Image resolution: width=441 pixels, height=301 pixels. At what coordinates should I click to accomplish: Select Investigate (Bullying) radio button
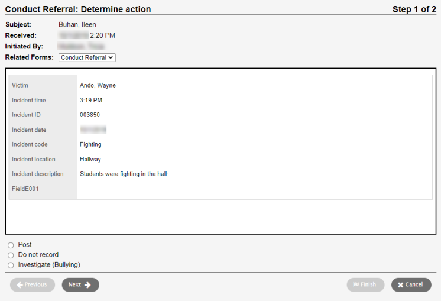11,266
